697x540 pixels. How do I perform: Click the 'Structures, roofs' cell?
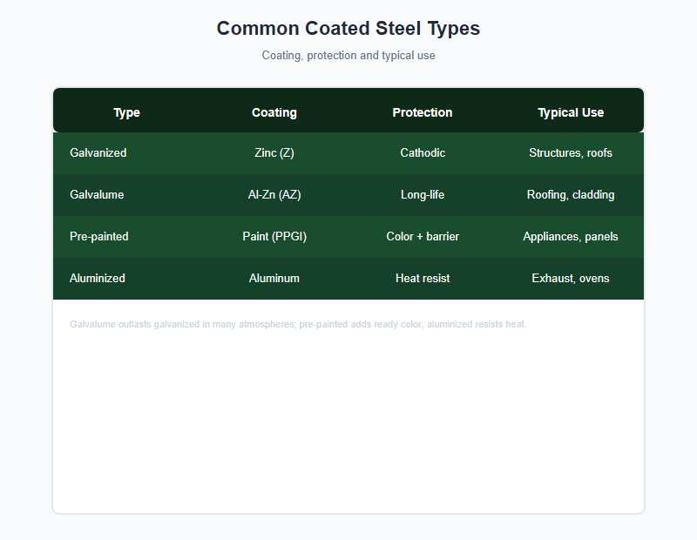click(571, 153)
